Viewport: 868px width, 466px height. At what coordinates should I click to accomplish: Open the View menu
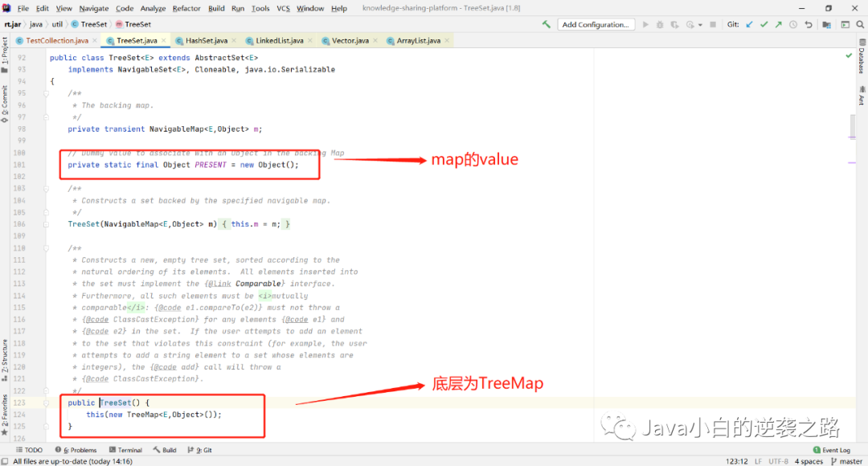pos(63,8)
